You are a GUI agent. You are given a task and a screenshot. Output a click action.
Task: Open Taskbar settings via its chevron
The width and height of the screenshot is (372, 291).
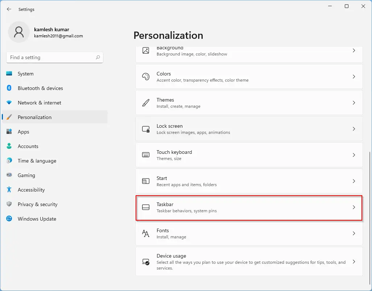click(354, 207)
